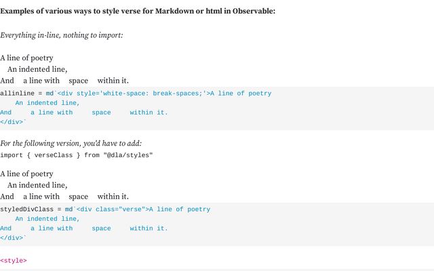
Task: Click 'within it.' in the first code cell
Action: tap(149, 112)
